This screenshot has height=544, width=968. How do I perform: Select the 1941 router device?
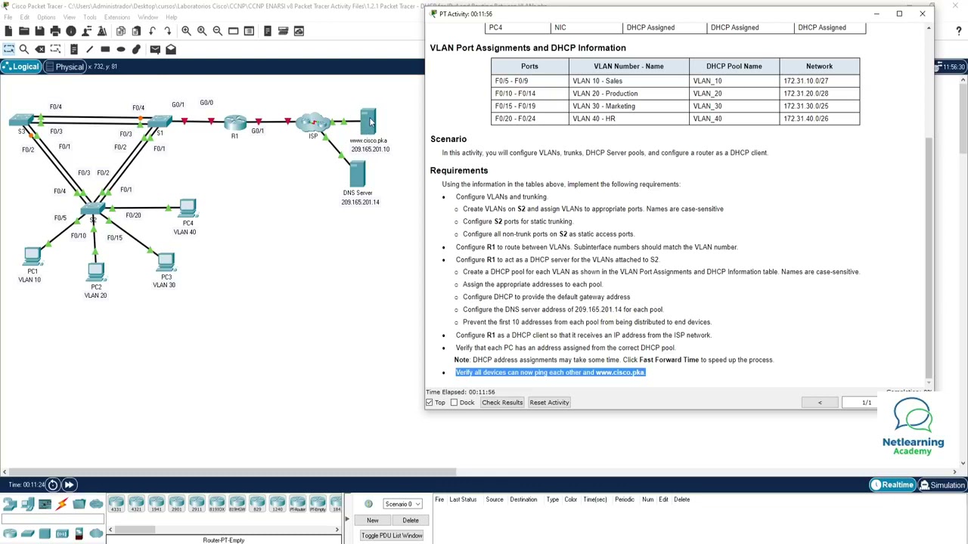coord(157,504)
